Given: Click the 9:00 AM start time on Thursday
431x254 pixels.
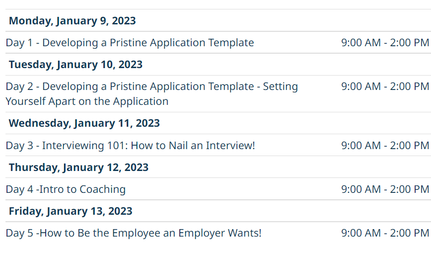Looking at the screenshot, I should (361, 189).
